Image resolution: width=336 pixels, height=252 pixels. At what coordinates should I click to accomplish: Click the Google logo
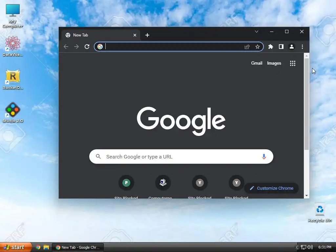181,121
